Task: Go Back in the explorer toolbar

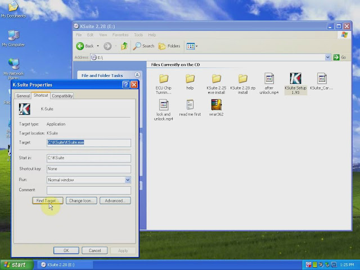Action: pyautogui.click(x=85, y=46)
